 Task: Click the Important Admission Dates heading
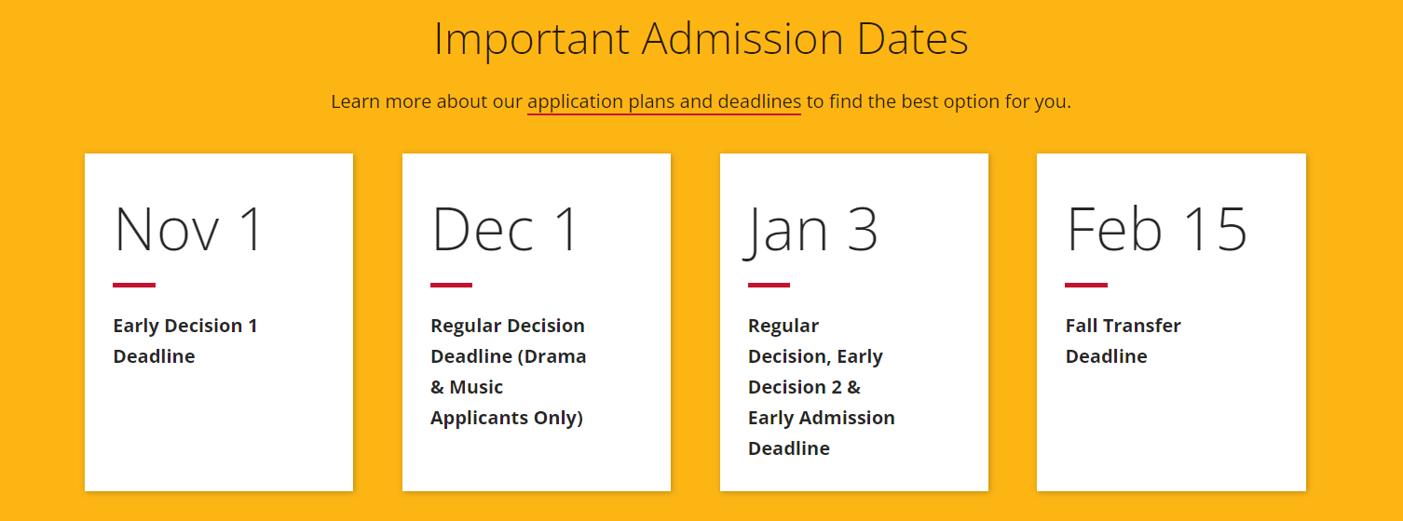701,39
